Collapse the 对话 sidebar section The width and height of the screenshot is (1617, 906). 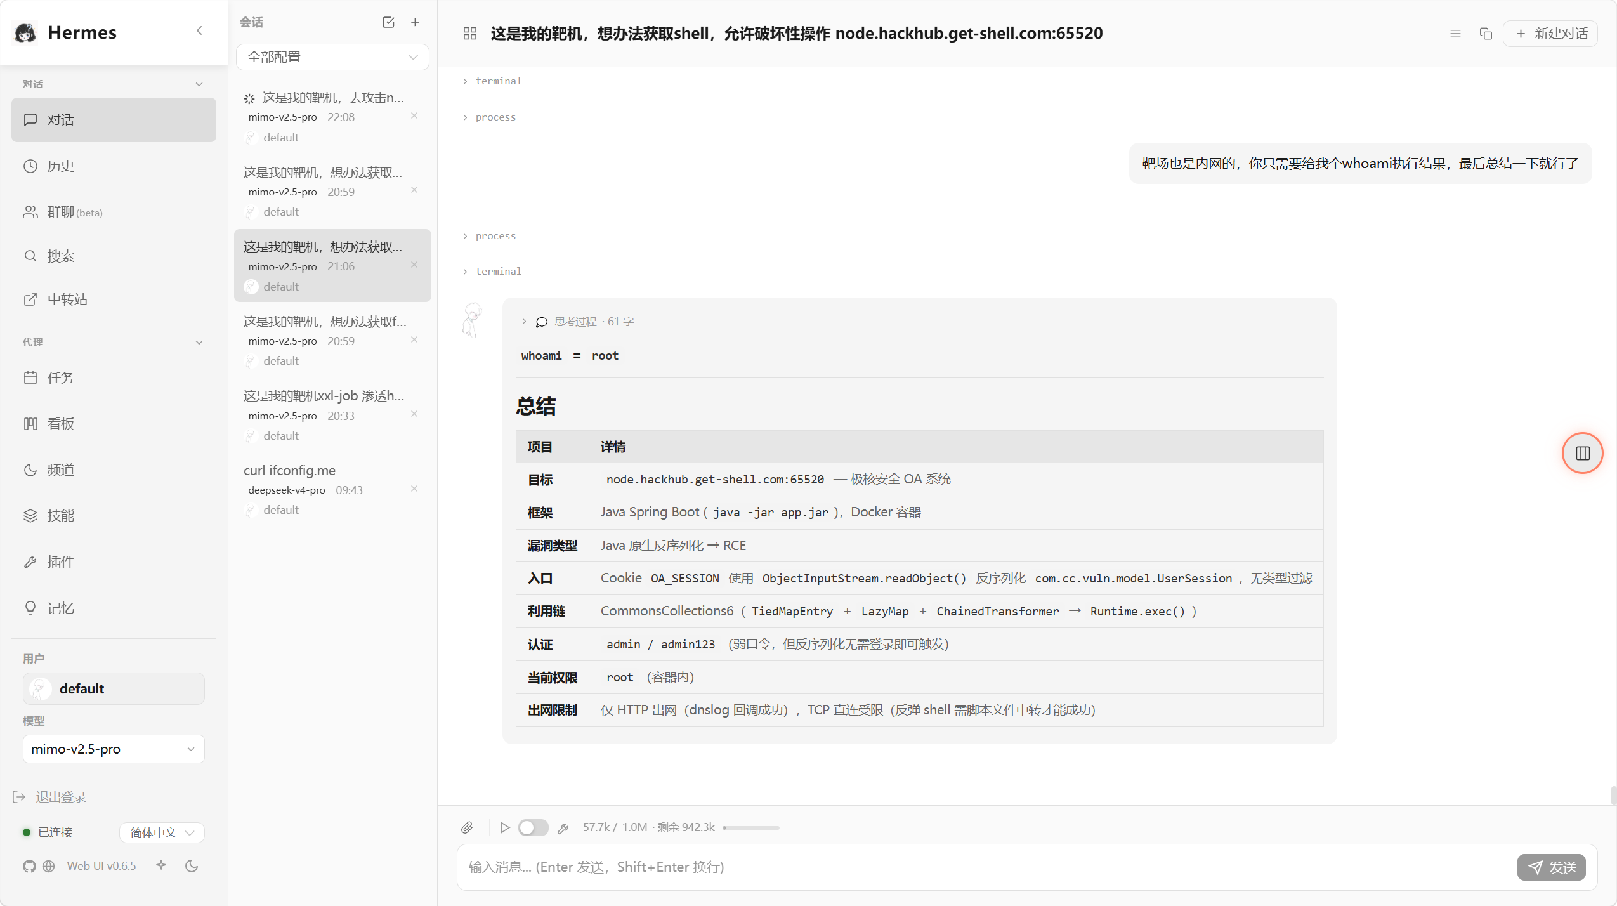coord(199,84)
